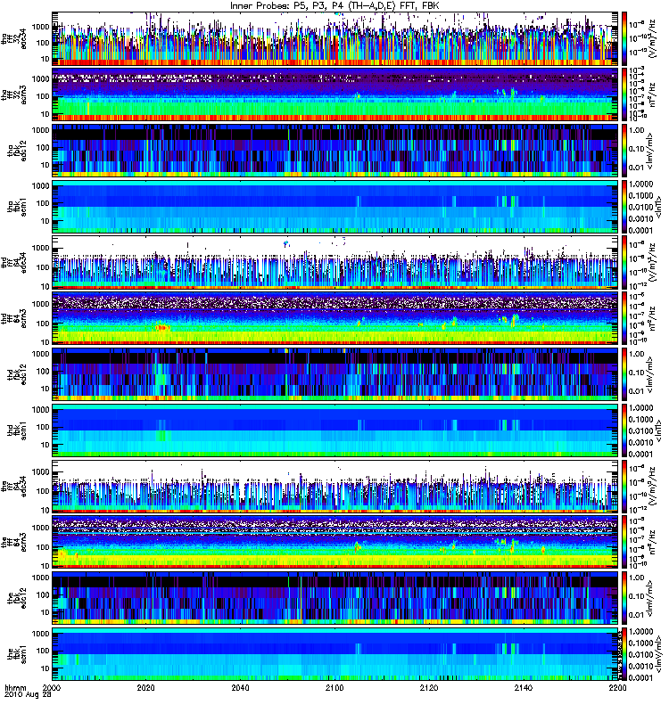
Task: Select the thd fff scm3 spectrogram panel
Action: tap(335, 318)
